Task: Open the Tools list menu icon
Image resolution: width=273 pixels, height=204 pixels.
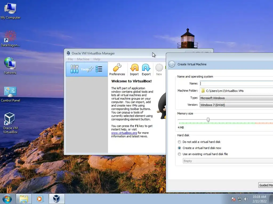Action: point(99,69)
